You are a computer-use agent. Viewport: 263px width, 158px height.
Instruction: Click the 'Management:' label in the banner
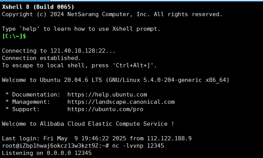point(31,102)
